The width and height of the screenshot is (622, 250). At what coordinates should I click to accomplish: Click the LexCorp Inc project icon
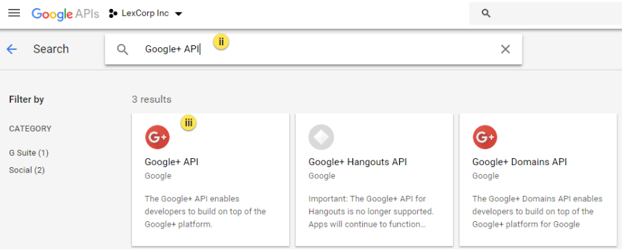pos(113,14)
